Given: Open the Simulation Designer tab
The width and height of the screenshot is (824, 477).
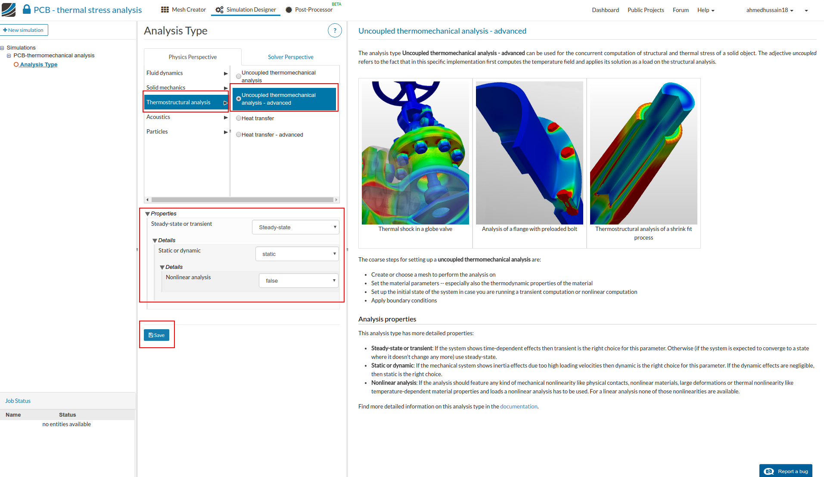Looking at the screenshot, I should click(x=246, y=9).
